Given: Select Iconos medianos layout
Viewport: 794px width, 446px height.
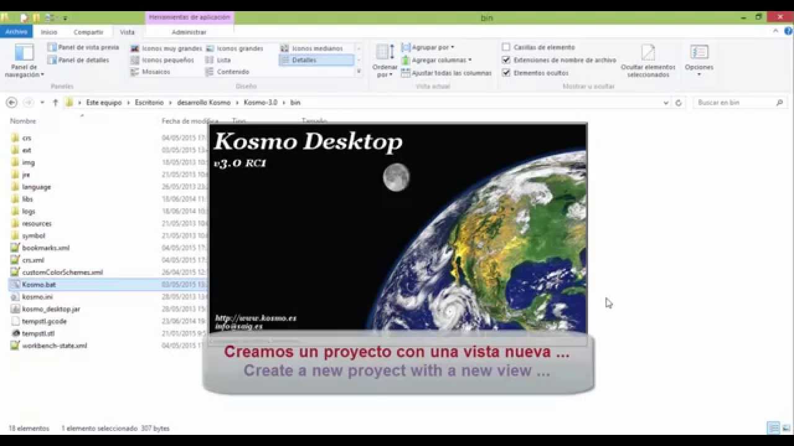Looking at the screenshot, I should (311, 48).
